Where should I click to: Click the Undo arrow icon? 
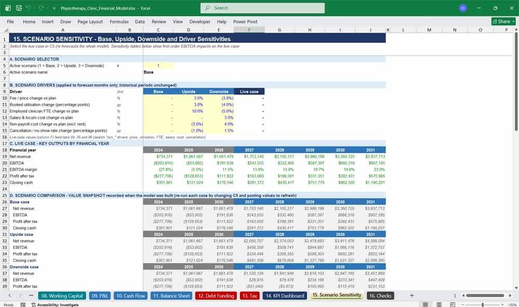click(29, 8)
